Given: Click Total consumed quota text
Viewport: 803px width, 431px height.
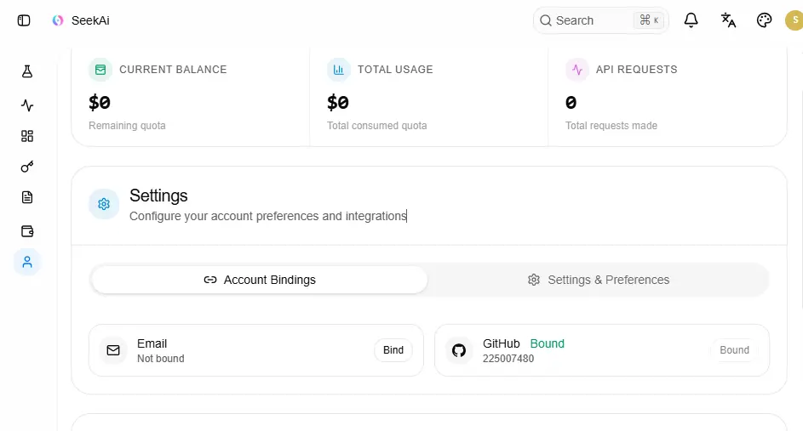Looking at the screenshot, I should click(x=377, y=126).
